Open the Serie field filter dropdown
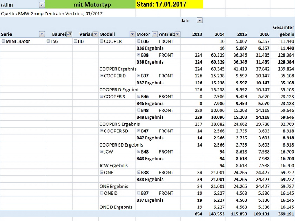This screenshot has width=295, height=221. coord(42,34)
